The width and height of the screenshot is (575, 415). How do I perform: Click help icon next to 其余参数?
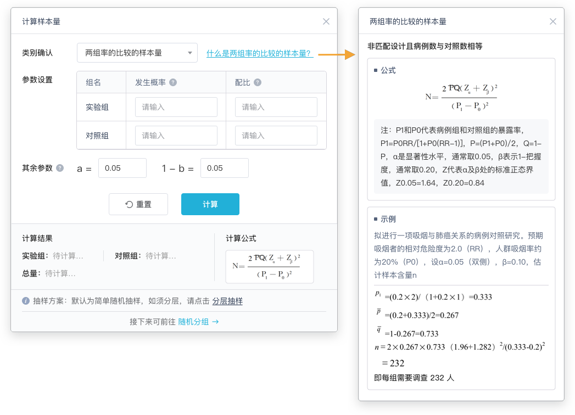[x=60, y=168]
